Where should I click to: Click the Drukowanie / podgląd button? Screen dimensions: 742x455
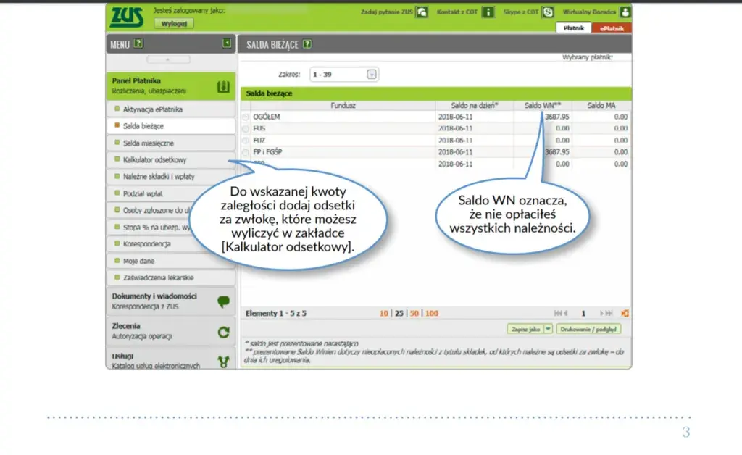pyautogui.click(x=588, y=329)
